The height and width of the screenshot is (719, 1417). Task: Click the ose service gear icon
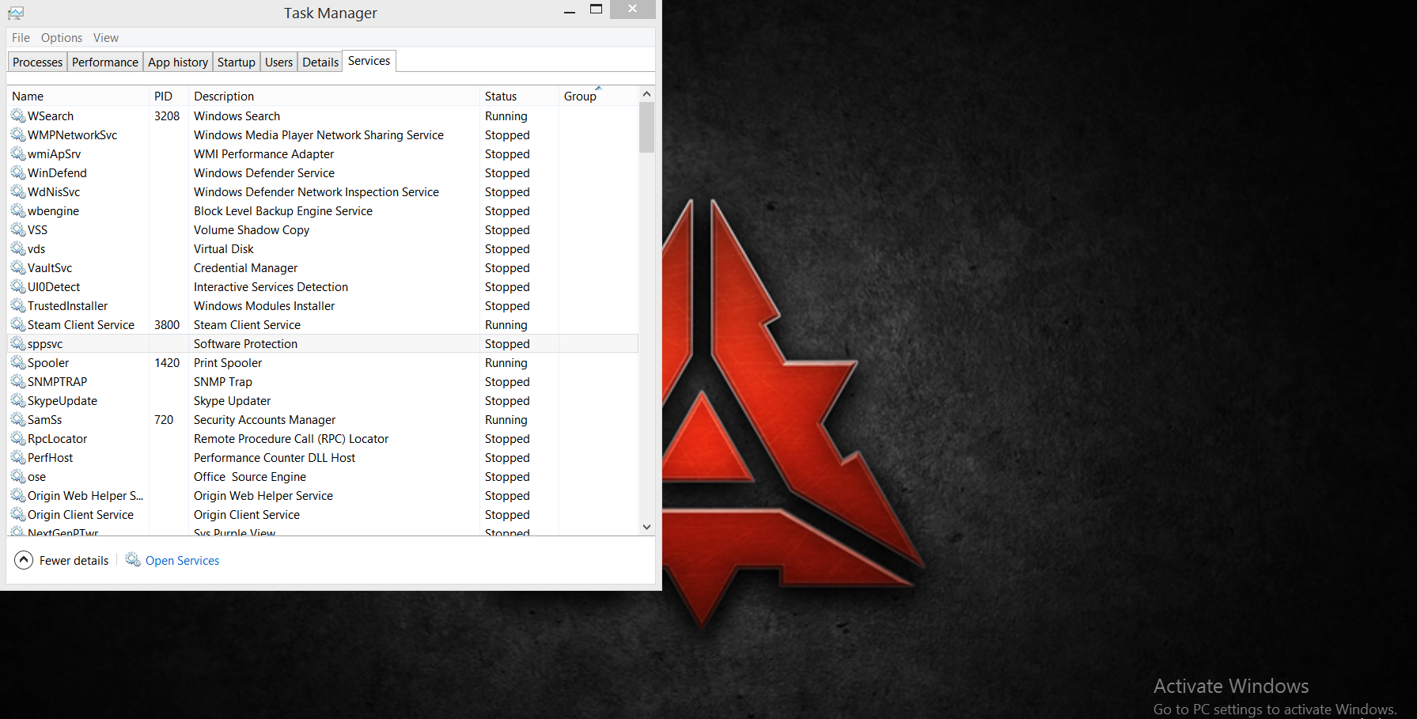(x=18, y=476)
